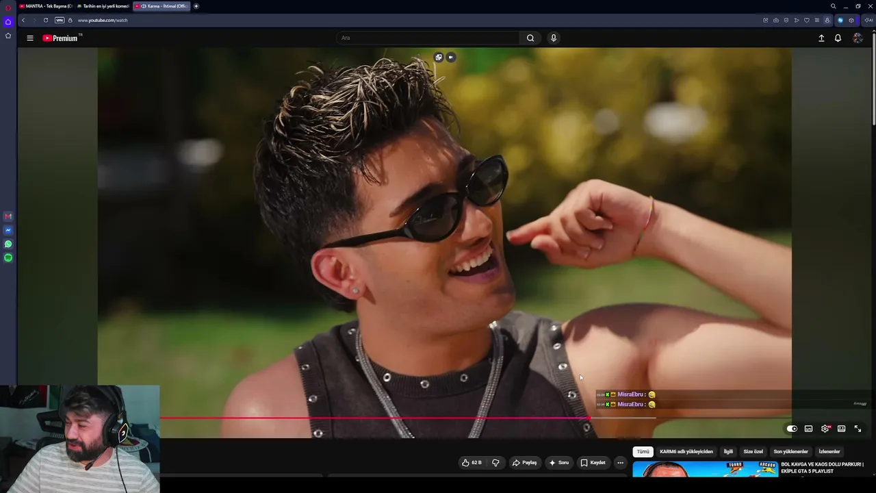Open the Opera sidebar bookmarks star
876x493 pixels.
click(8, 36)
